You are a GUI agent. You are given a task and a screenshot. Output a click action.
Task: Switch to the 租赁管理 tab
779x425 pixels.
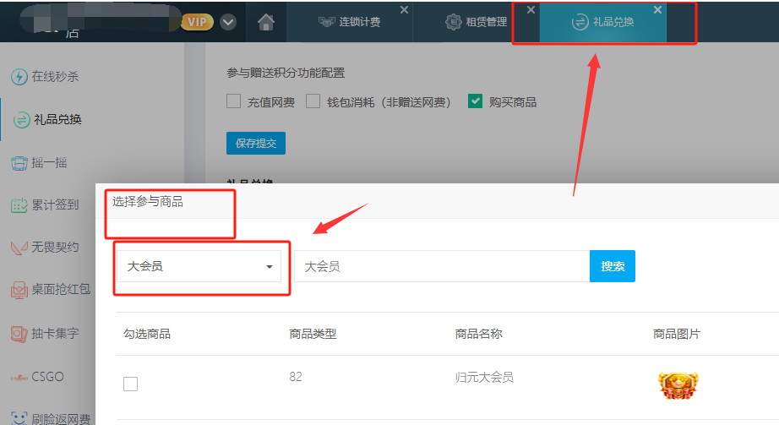coord(476,22)
